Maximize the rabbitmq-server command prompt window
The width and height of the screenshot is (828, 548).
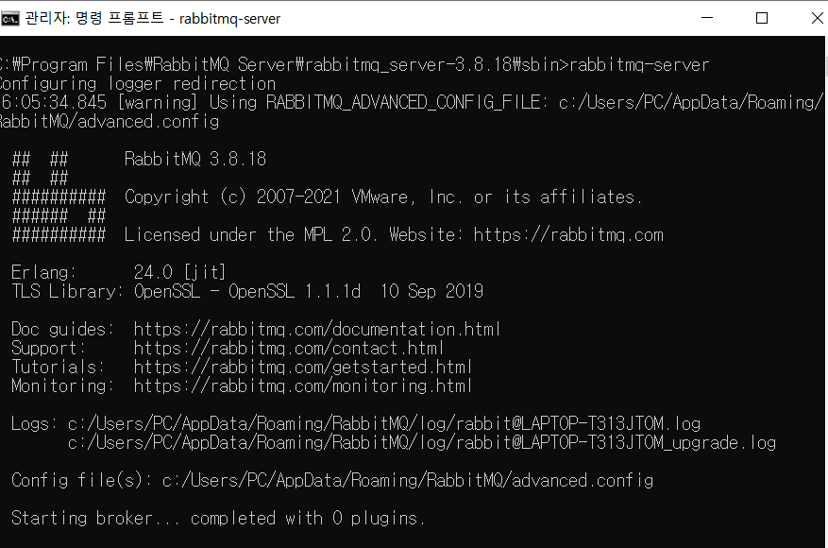tap(762, 18)
